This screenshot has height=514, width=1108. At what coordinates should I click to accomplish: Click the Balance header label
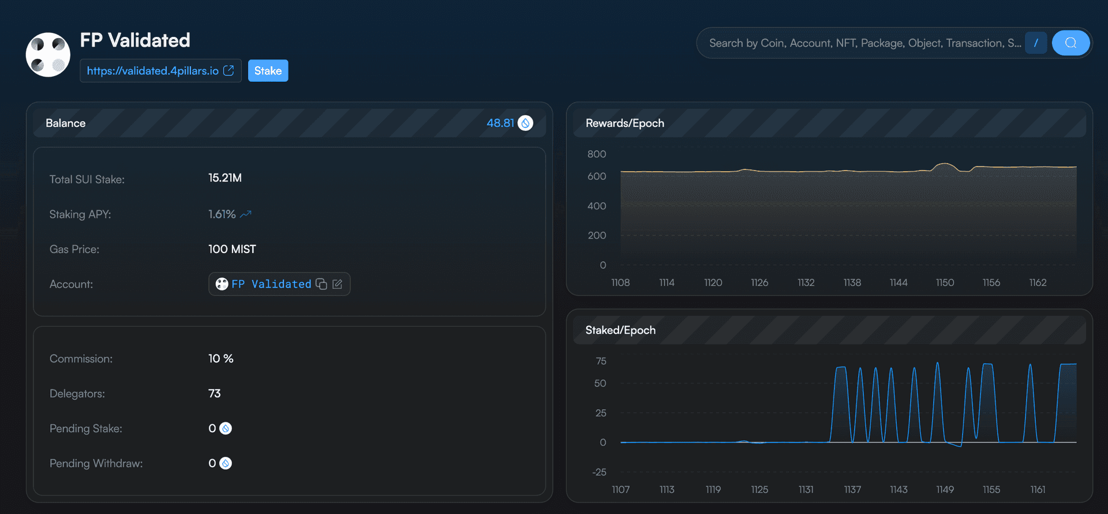66,123
